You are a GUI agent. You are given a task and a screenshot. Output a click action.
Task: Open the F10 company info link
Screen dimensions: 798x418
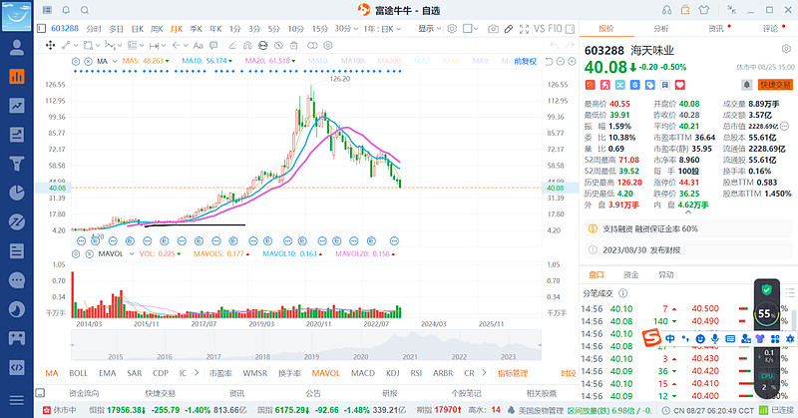[556, 29]
